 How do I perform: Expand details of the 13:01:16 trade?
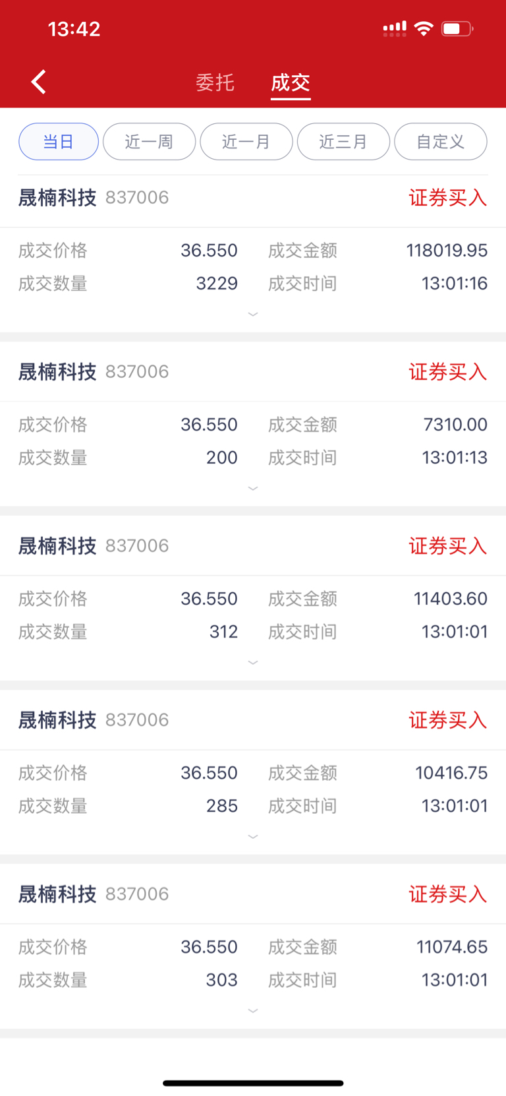point(253,315)
